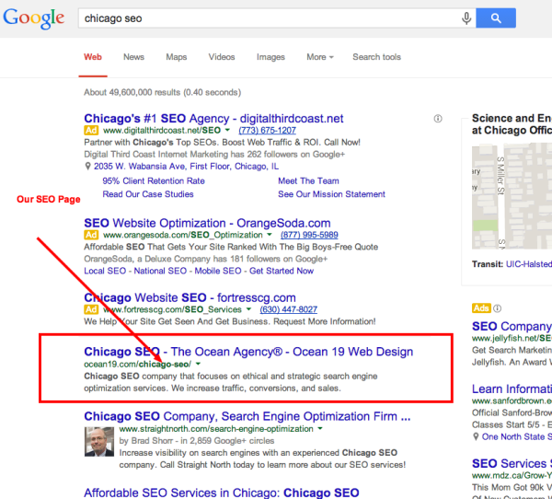
Task: Open 2035 W. Wabansia Ave address link
Action: click(x=186, y=167)
